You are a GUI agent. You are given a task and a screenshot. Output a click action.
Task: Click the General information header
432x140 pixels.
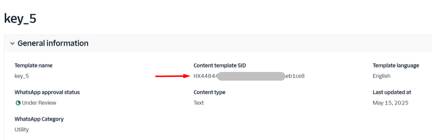click(53, 43)
